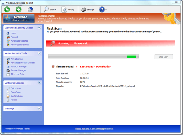
Task: Open History from the top toolbar
Action: tap(68, 10)
